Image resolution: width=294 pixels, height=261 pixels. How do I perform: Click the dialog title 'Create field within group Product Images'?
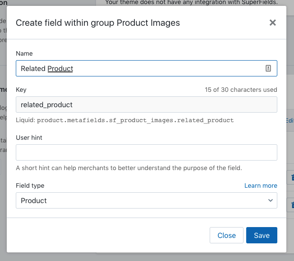coord(98,23)
